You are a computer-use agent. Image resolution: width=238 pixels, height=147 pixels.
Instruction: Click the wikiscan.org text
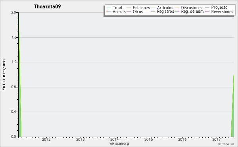119,143
